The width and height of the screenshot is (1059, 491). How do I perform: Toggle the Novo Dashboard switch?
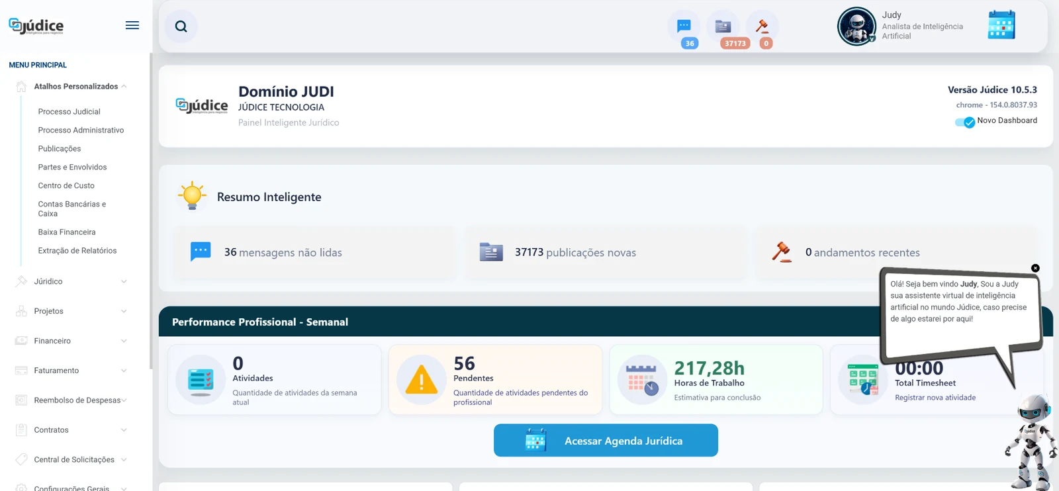click(x=964, y=122)
